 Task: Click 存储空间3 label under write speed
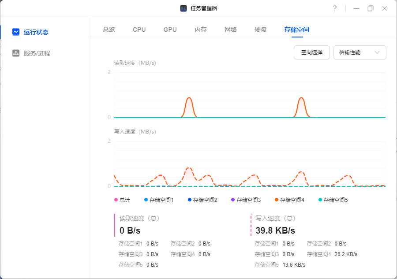(x=266, y=254)
